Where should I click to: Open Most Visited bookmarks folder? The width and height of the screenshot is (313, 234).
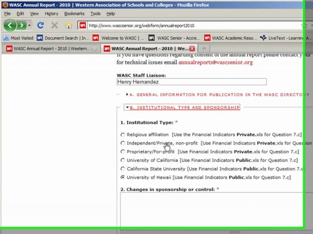tap(18, 38)
